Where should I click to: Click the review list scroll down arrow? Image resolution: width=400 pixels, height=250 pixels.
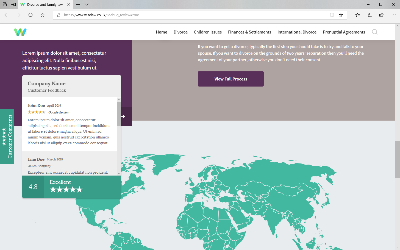[x=119, y=173]
